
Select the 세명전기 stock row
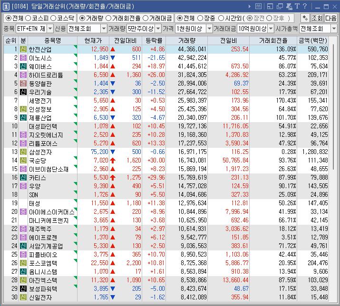click(166, 101)
